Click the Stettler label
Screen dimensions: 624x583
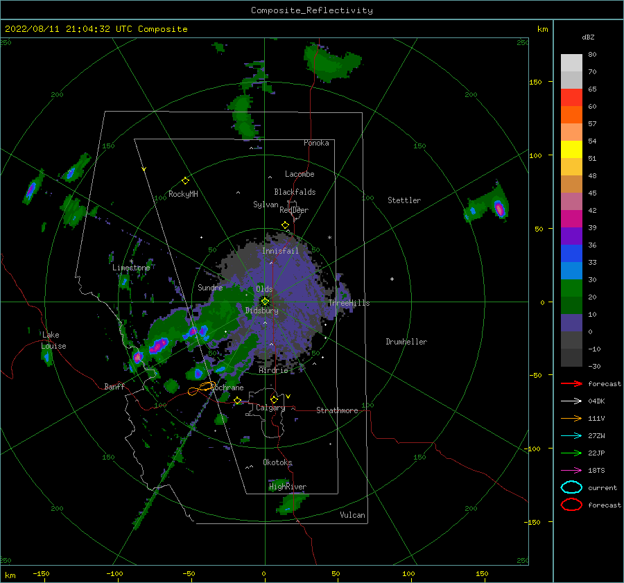coord(404,200)
